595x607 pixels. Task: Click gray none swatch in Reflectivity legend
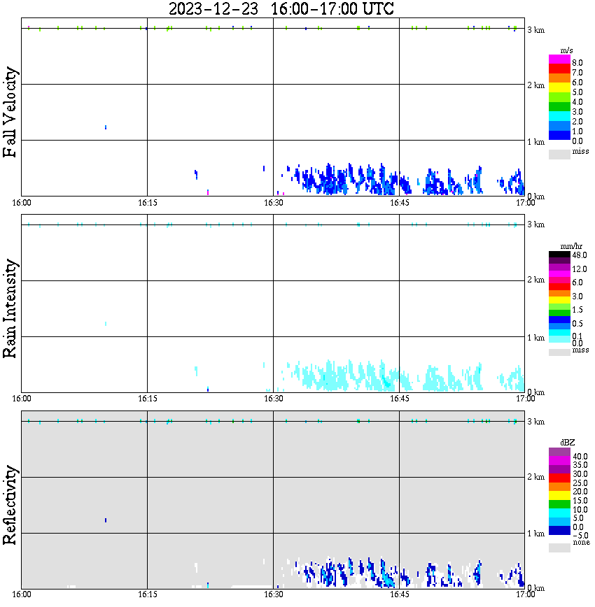559,548
